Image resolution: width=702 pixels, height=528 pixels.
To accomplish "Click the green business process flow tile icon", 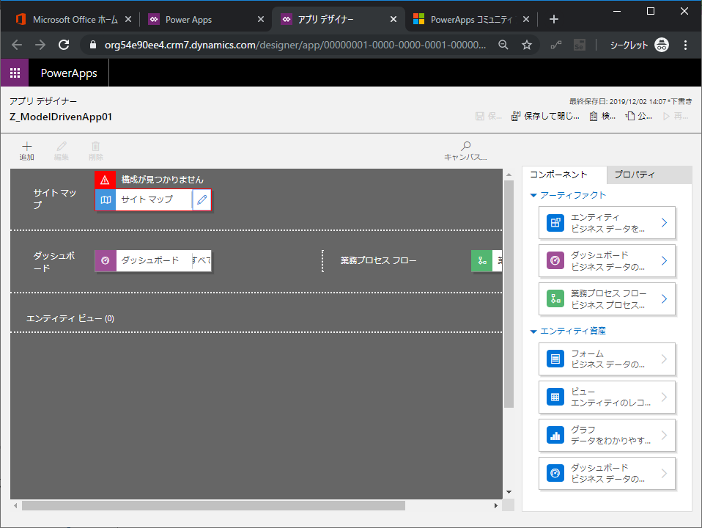I will pos(482,261).
